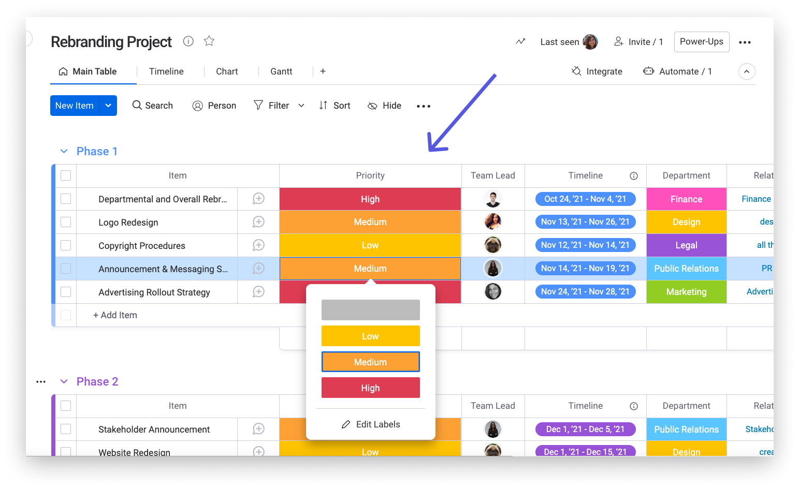The height and width of the screenshot is (489, 799).
Task: Click Invite / 1 button
Action: 638,42
